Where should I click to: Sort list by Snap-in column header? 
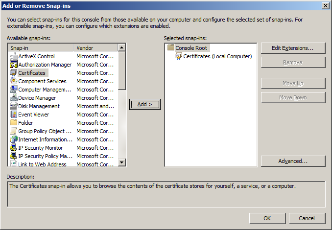point(41,48)
